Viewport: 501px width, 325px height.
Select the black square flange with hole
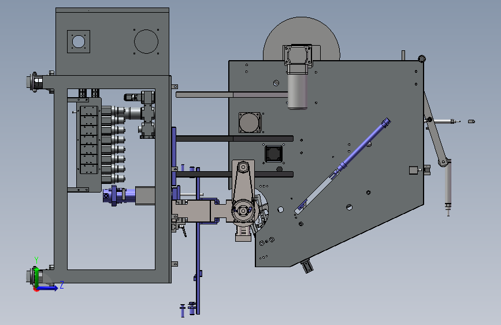[x=273, y=154]
